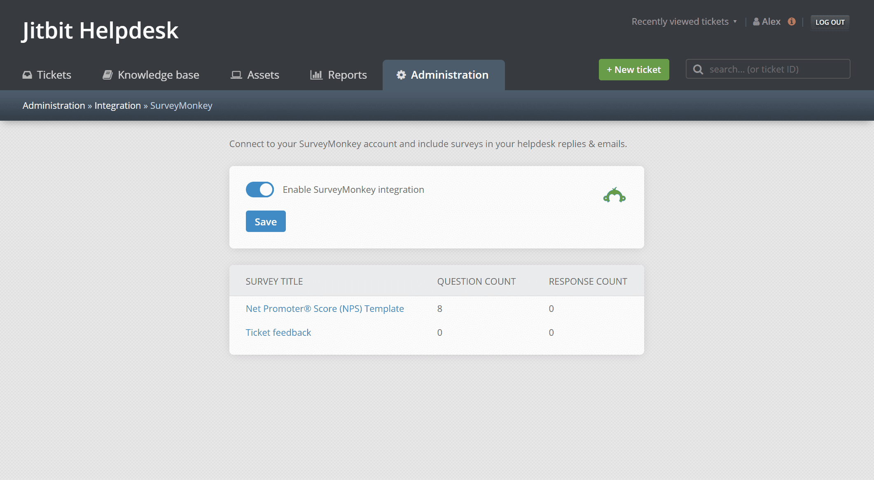
Task: Disable the SurveyMonkey integration toggle
Action: [x=260, y=190]
